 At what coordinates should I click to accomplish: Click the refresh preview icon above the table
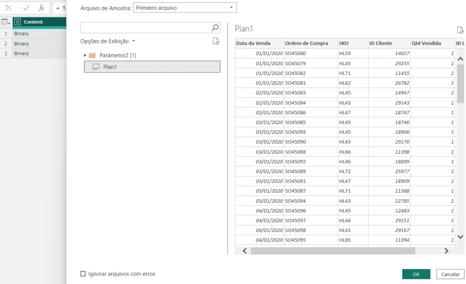460,30
